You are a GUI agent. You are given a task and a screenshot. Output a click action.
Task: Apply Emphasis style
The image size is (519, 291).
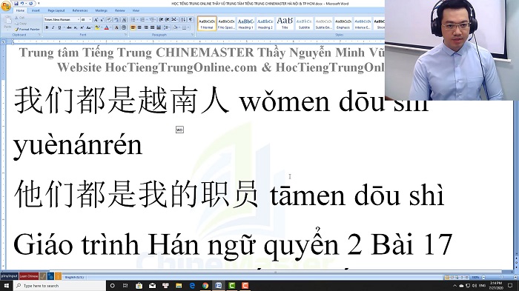pyautogui.click(x=343, y=24)
